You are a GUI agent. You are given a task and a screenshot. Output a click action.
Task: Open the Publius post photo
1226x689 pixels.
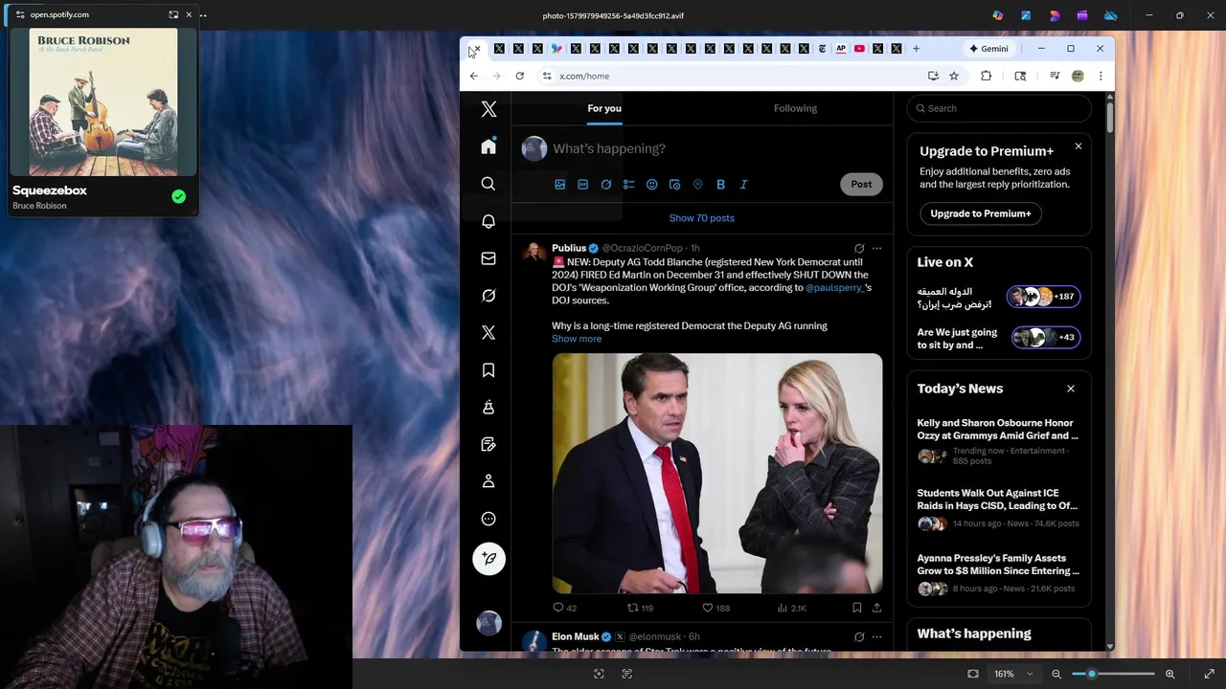[717, 474]
